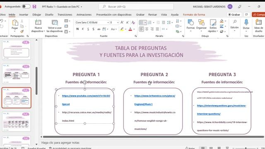Open Estilos rápidos quick styles
The height and width of the screenshot is (149, 265).
[213, 26]
